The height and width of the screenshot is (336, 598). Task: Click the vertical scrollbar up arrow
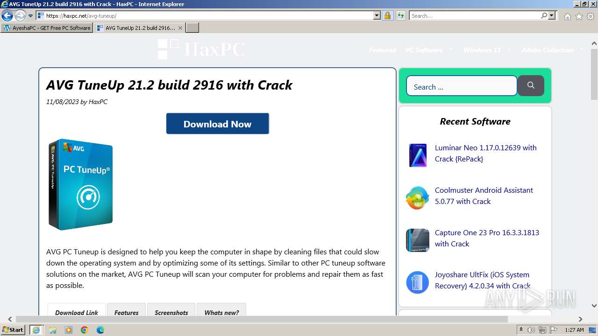click(x=594, y=43)
